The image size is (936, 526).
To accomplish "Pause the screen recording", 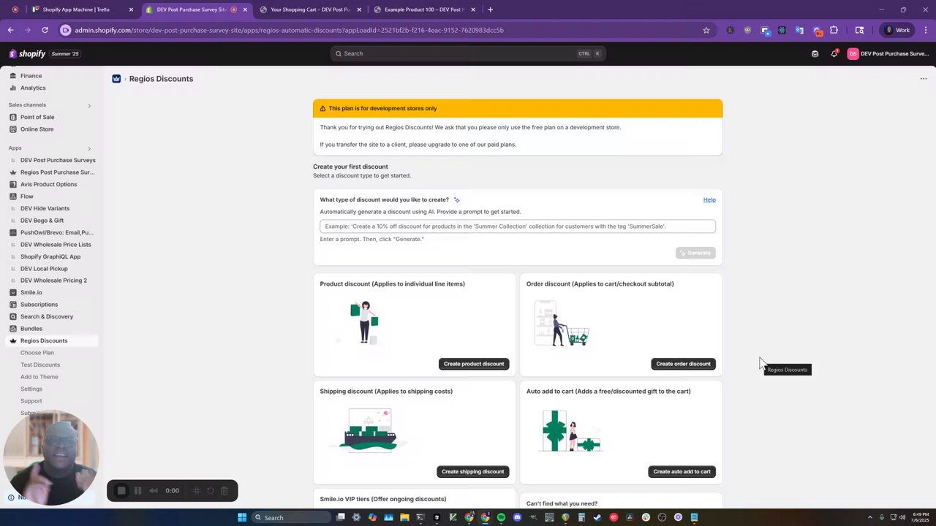I will click(x=137, y=491).
